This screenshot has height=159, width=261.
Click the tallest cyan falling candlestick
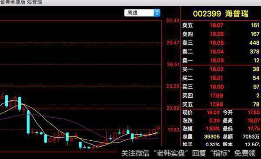[x=28, y=122]
